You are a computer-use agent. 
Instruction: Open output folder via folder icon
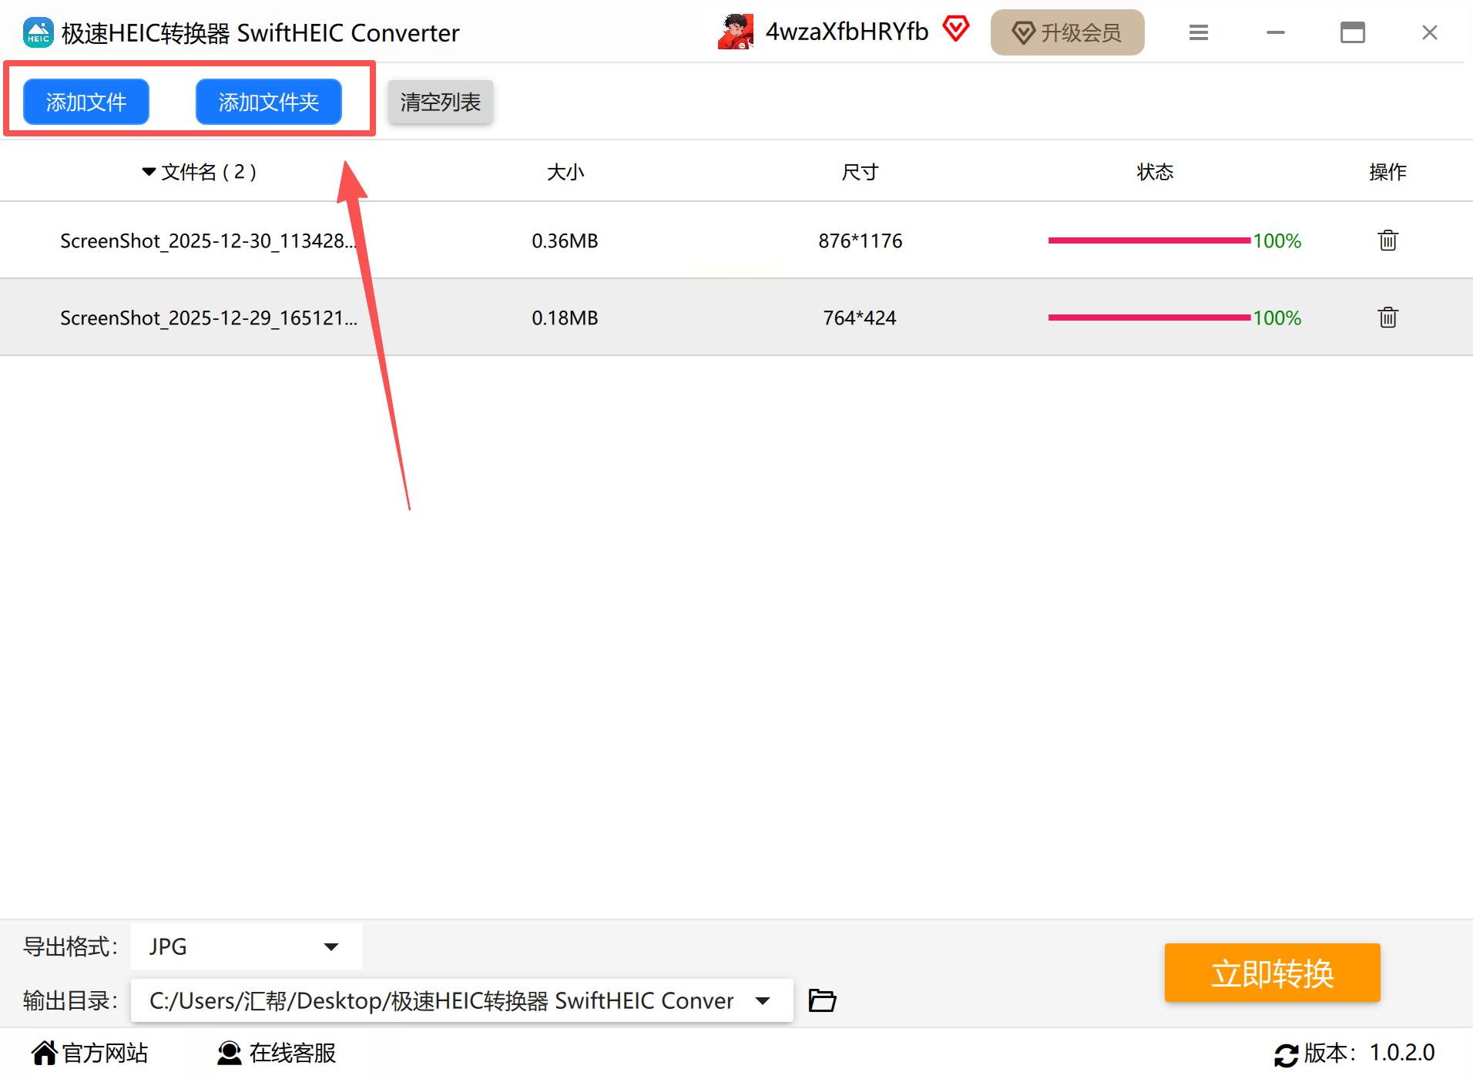pyautogui.click(x=822, y=1000)
